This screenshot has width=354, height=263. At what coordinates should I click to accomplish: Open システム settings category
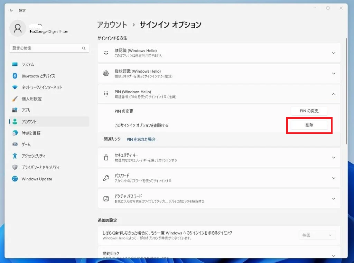49,65
